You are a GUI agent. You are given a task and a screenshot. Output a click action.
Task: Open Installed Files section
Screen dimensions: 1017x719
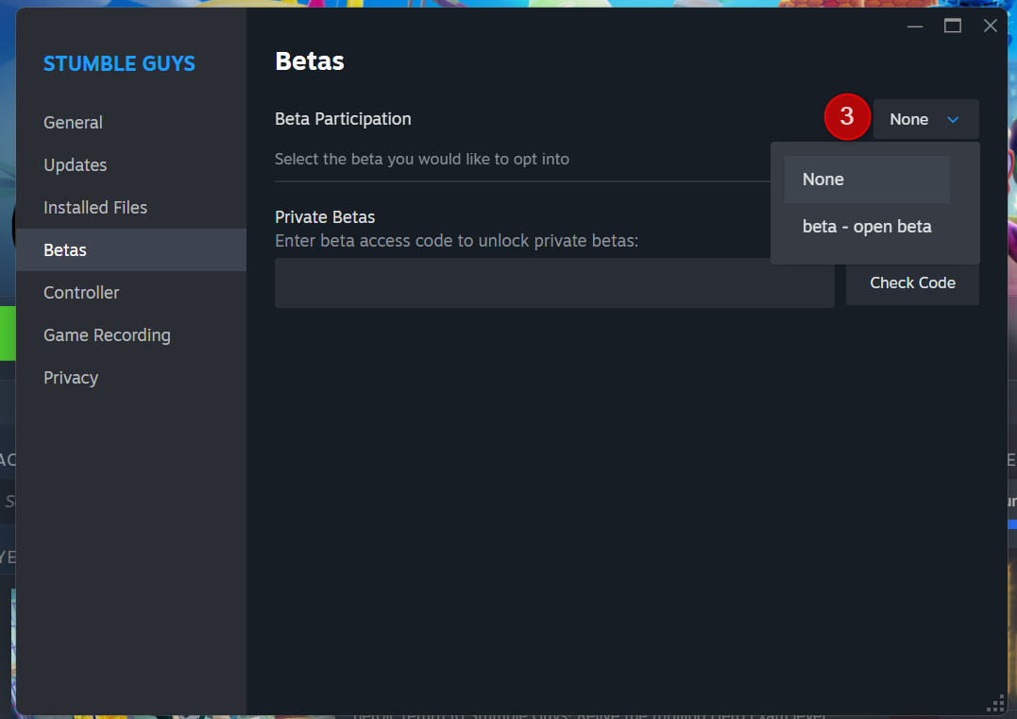(x=95, y=208)
